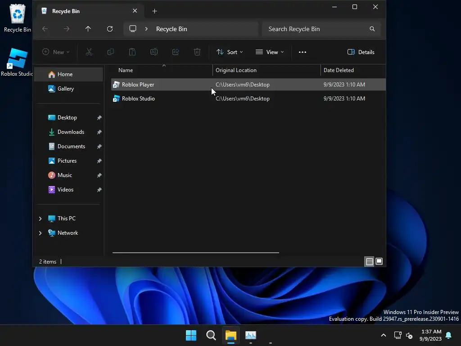Image resolution: width=461 pixels, height=346 pixels.
Task: Sort by Original Location column header
Action: click(x=267, y=70)
